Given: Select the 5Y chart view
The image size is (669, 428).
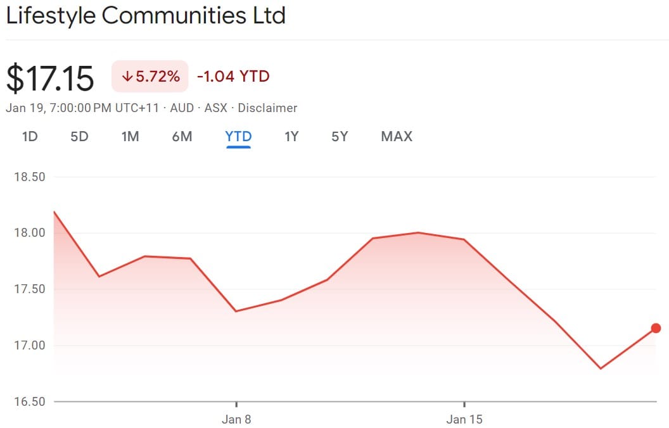Looking at the screenshot, I should (339, 136).
